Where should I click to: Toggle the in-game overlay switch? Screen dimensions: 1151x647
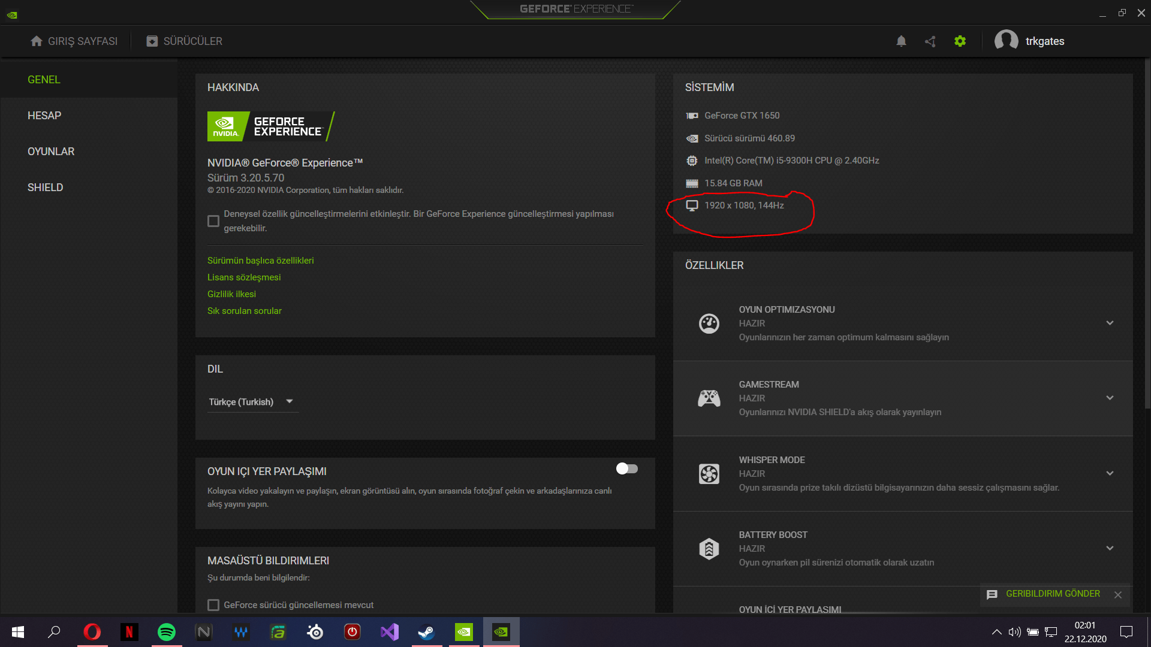[626, 469]
